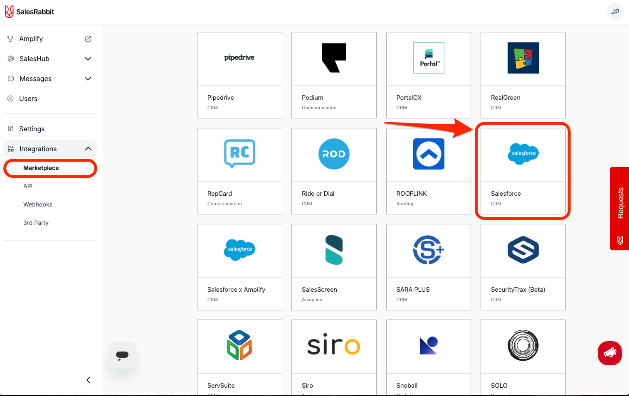
Task: Click the Communication label under Podium
Action: click(x=319, y=108)
